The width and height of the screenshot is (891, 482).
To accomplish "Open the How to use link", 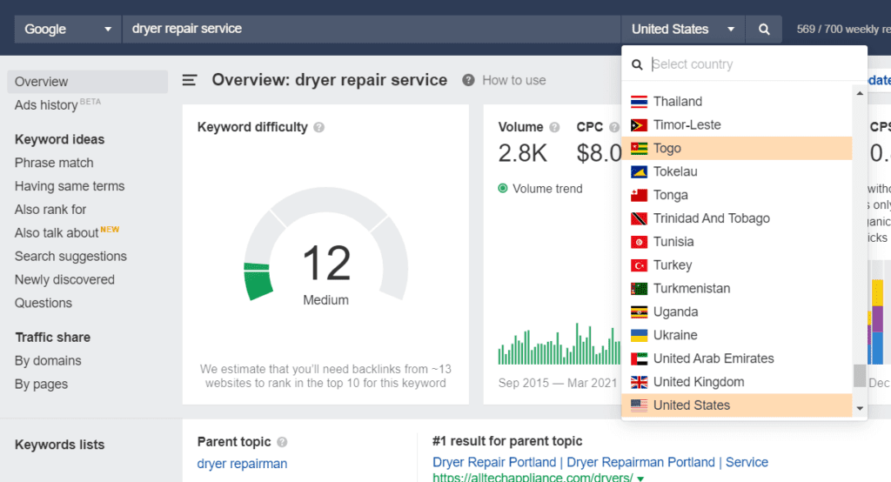I will [x=513, y=80].
